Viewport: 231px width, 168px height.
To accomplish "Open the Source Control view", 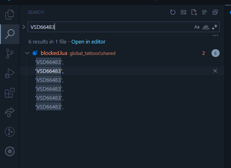I will [x=10, y=54].
